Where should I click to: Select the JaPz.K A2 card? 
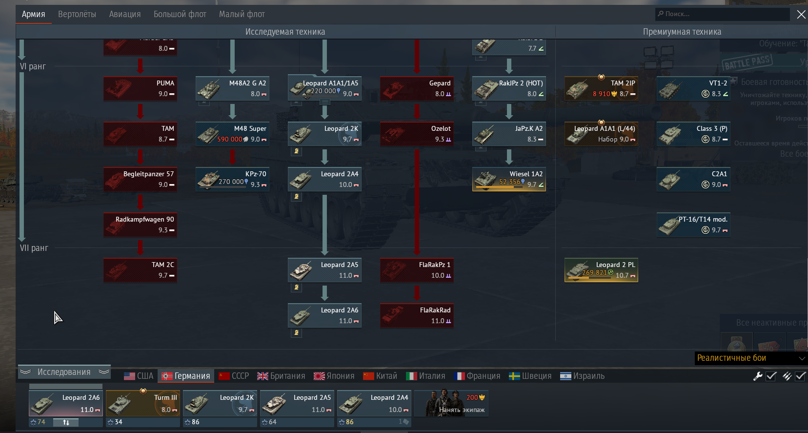(509, 134)
